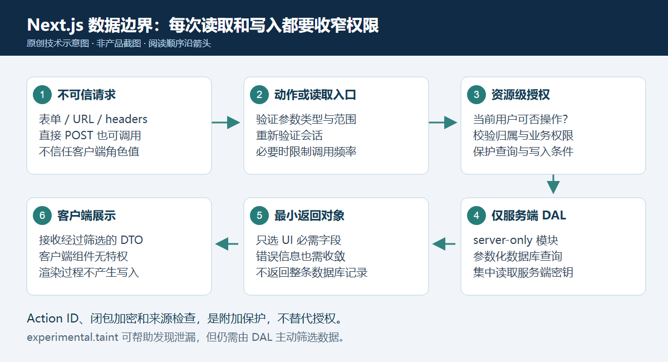Click the line "校验归属与业务权限"

(x=523, y=135)
